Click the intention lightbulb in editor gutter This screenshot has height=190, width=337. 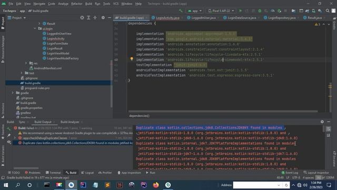click(x=132, y=59)
